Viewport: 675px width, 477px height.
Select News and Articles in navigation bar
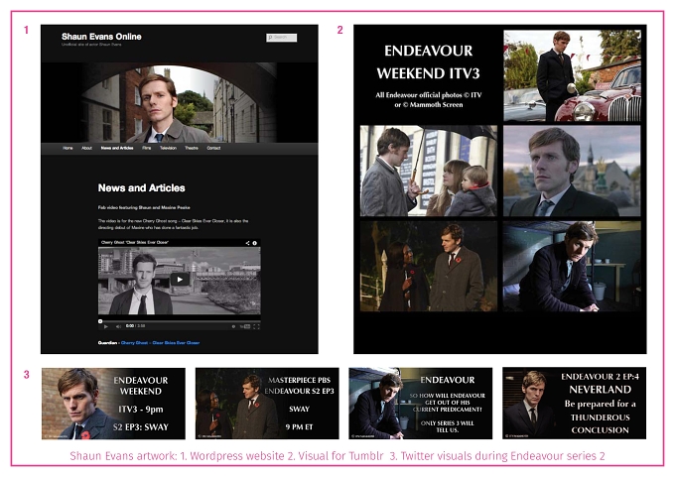click(x=117, y=148)
